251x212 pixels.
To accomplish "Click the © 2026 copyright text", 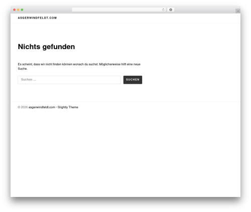I will pyautogui.click(x=23, y=107).
